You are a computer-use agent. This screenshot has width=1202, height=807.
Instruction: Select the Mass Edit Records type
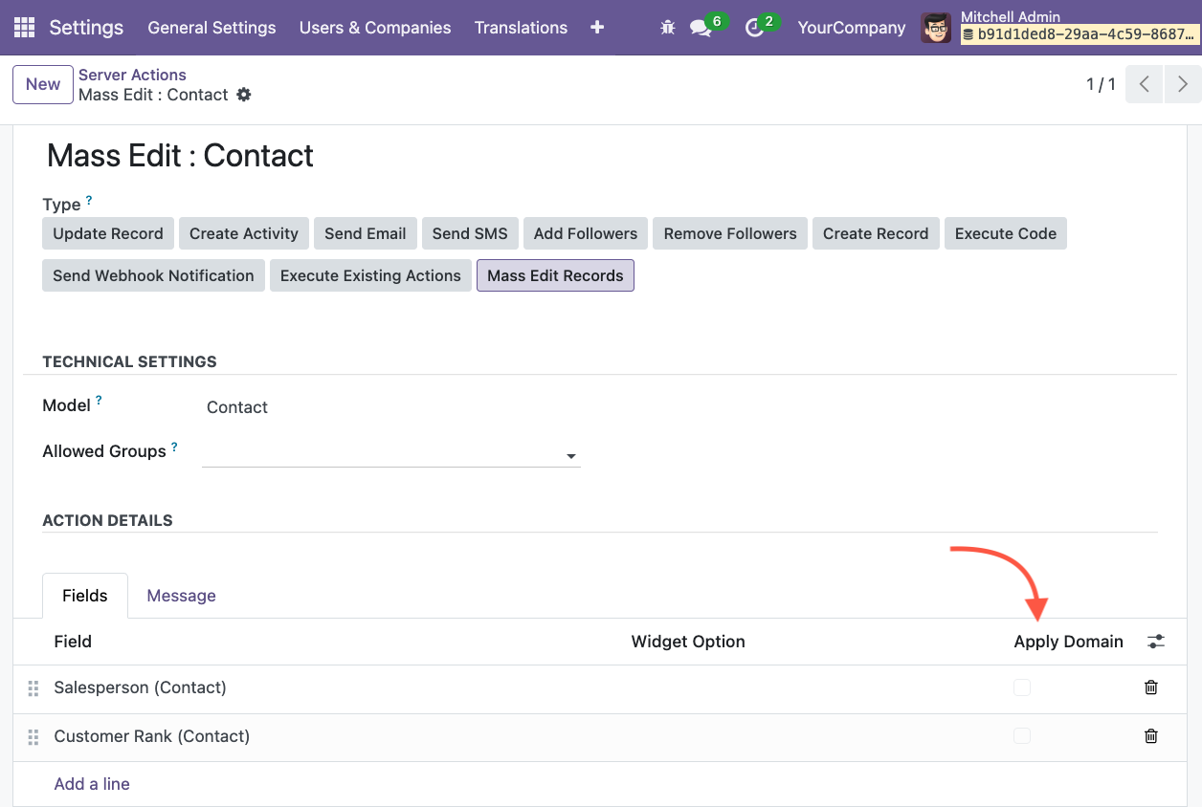click(555, 275)
